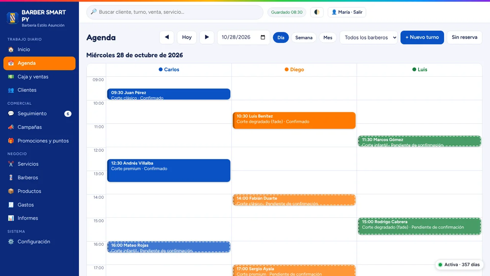
Task: Click the gear icon for Configuración
Action: tap(11, 242)
